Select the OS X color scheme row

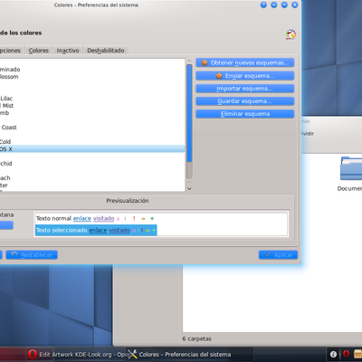[x=92, y=148]
